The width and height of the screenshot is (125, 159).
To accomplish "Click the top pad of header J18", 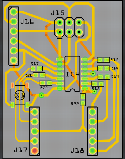I will point(92,112).
